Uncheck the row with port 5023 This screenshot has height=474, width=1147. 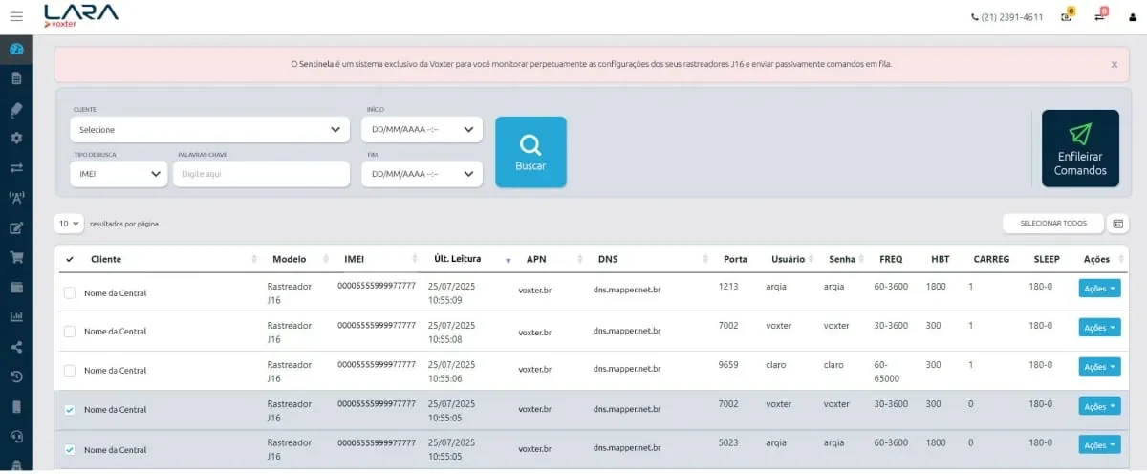(70, 449)
